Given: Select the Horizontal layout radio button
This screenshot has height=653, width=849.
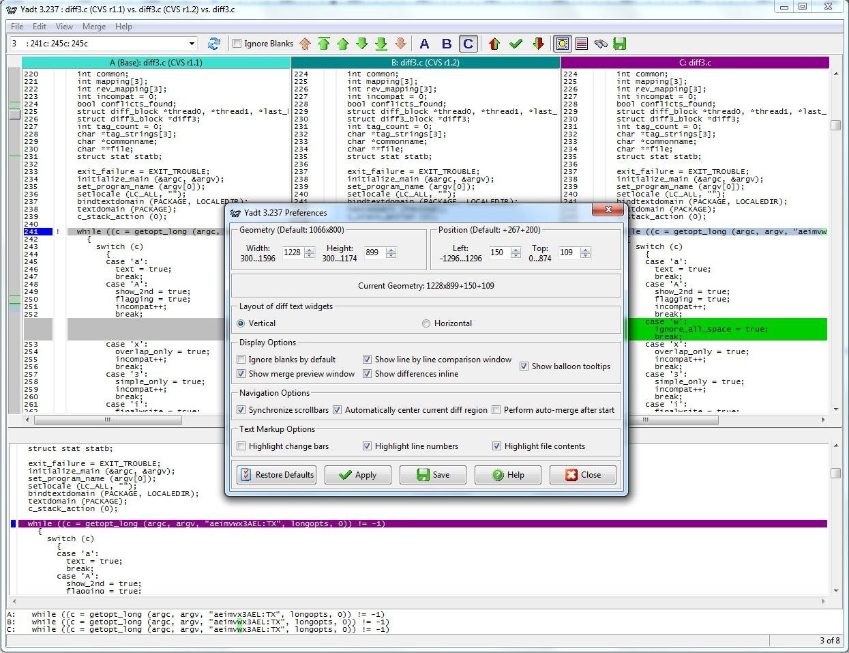Looking at the screenshot, I should tap(426, 323).
